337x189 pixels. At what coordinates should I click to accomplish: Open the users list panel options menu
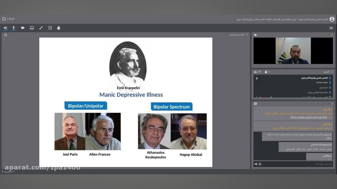click(x=332, y=72)
